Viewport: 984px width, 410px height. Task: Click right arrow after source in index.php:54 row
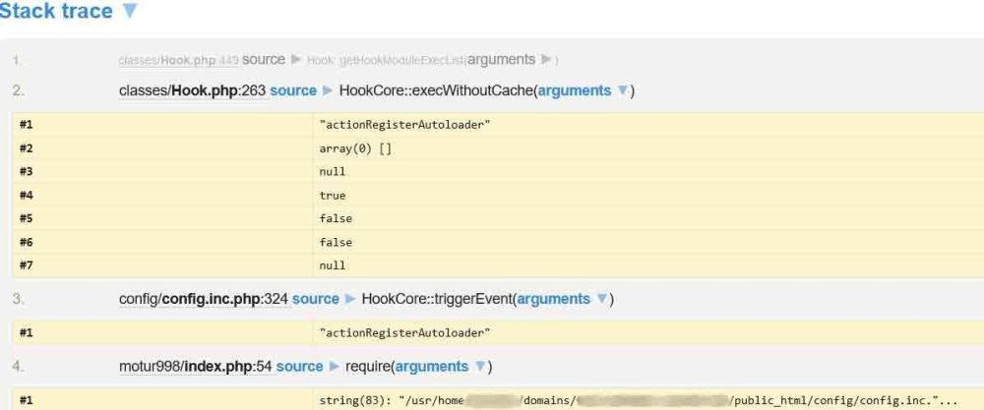(335, 367)
